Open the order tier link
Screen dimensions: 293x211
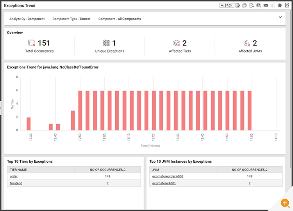coord(14,176)
